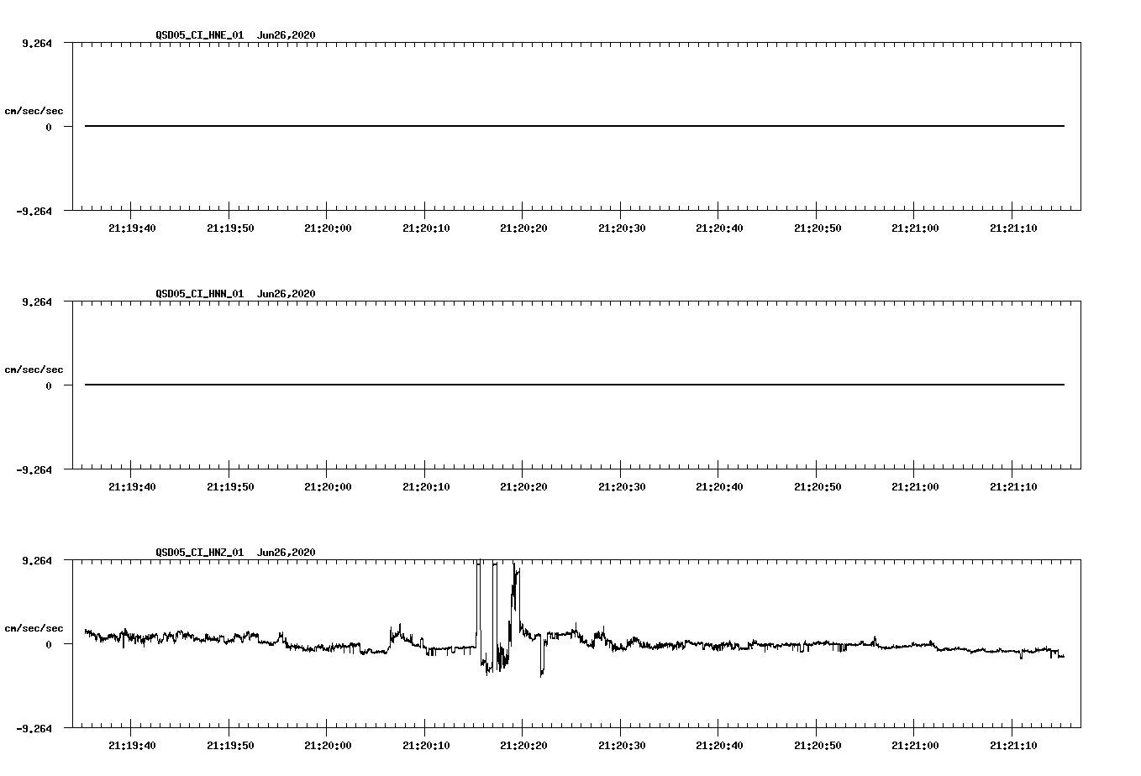Click the 0 axis label of HNZ plot
The width and height of the screenshot is (1141, 776).
[49, 644]
